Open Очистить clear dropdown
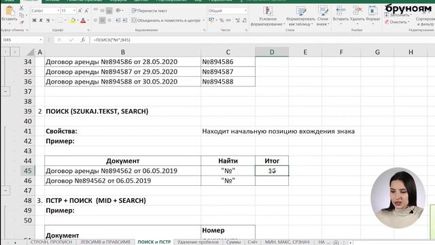The height and width of the screenshot is (245, 435). point(398,22)
